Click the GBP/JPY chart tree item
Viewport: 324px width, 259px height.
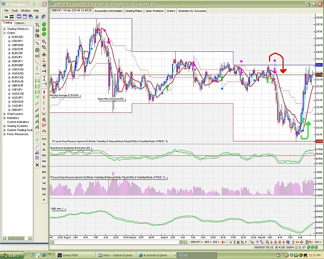[17, 61]
